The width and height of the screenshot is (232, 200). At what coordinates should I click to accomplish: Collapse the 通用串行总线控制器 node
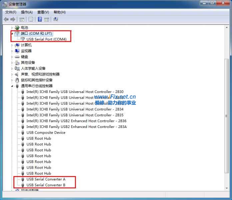[x=12, y=86]
